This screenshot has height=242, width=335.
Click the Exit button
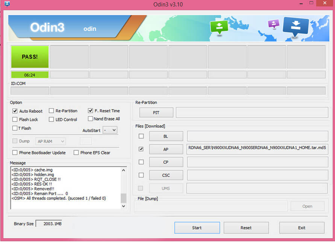302,228
